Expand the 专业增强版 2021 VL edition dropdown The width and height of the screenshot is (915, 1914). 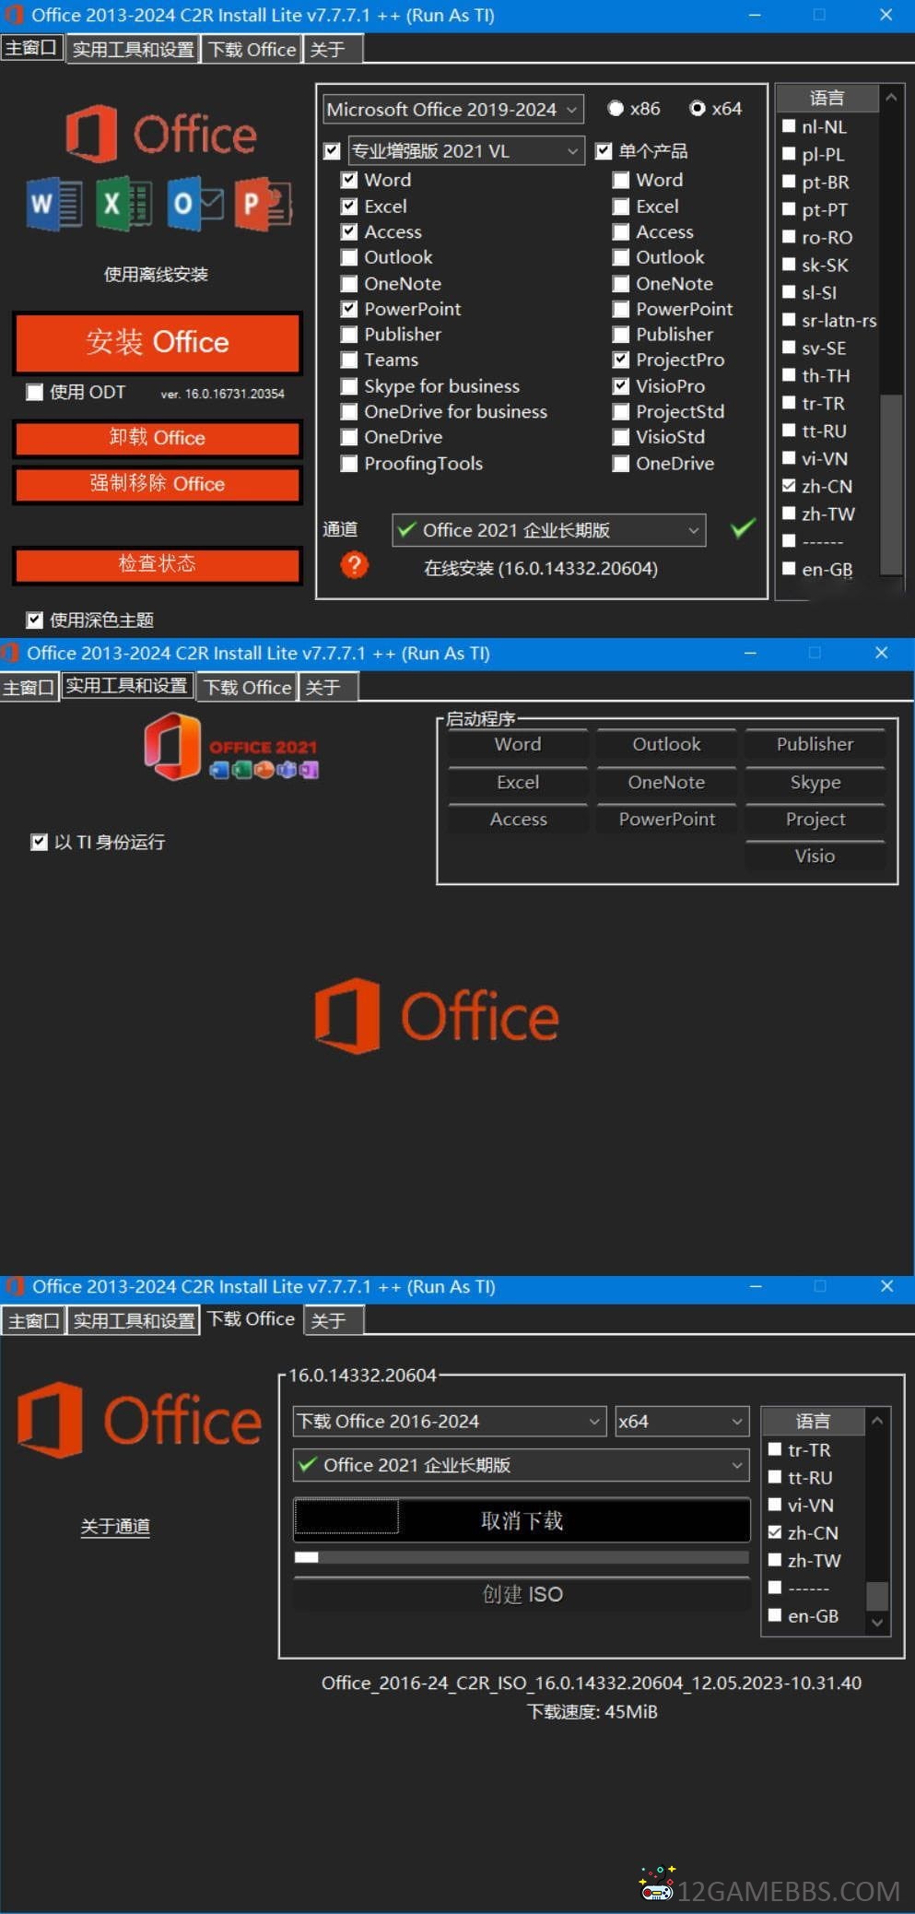[465, 151]
